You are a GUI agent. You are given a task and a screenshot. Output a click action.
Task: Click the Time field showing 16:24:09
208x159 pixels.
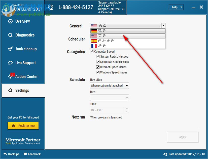pos(107,110)
